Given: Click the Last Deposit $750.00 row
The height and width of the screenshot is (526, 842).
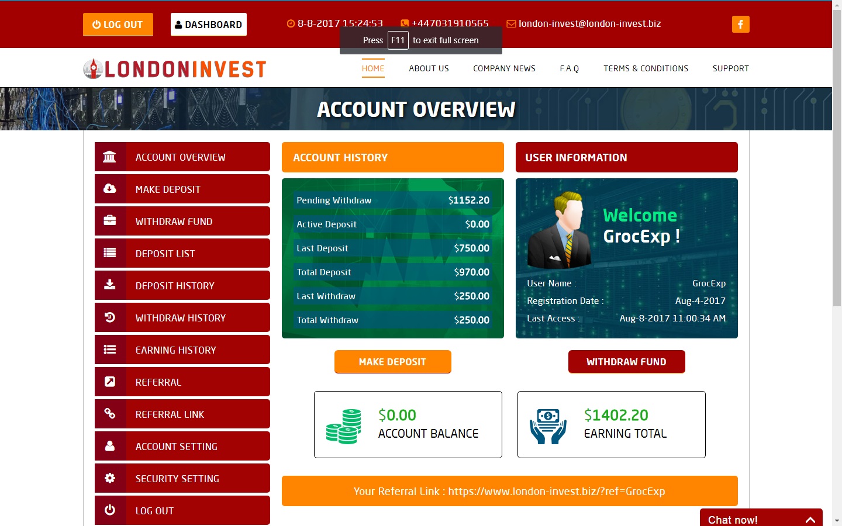Looking at the screenshot, I should [393, 248].
